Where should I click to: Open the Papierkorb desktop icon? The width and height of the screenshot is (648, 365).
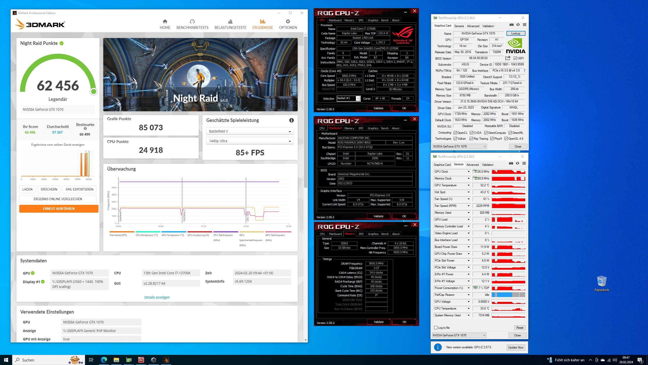[x=602, y=283]
